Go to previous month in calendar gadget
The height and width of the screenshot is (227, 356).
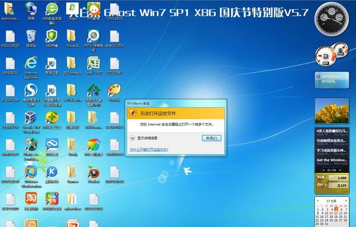(x=318, y=201)
